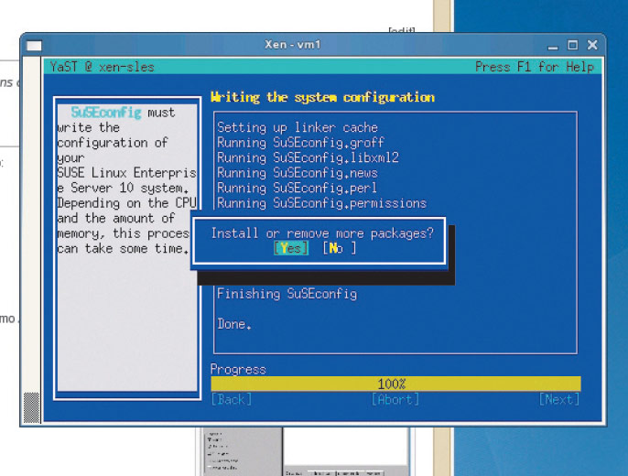Click the 100% progress bar
The height and width of the screenshot is (476, 628).
pos(395,384)
